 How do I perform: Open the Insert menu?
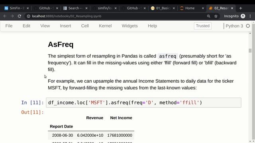pyautogui.click(x=65, y=26)
